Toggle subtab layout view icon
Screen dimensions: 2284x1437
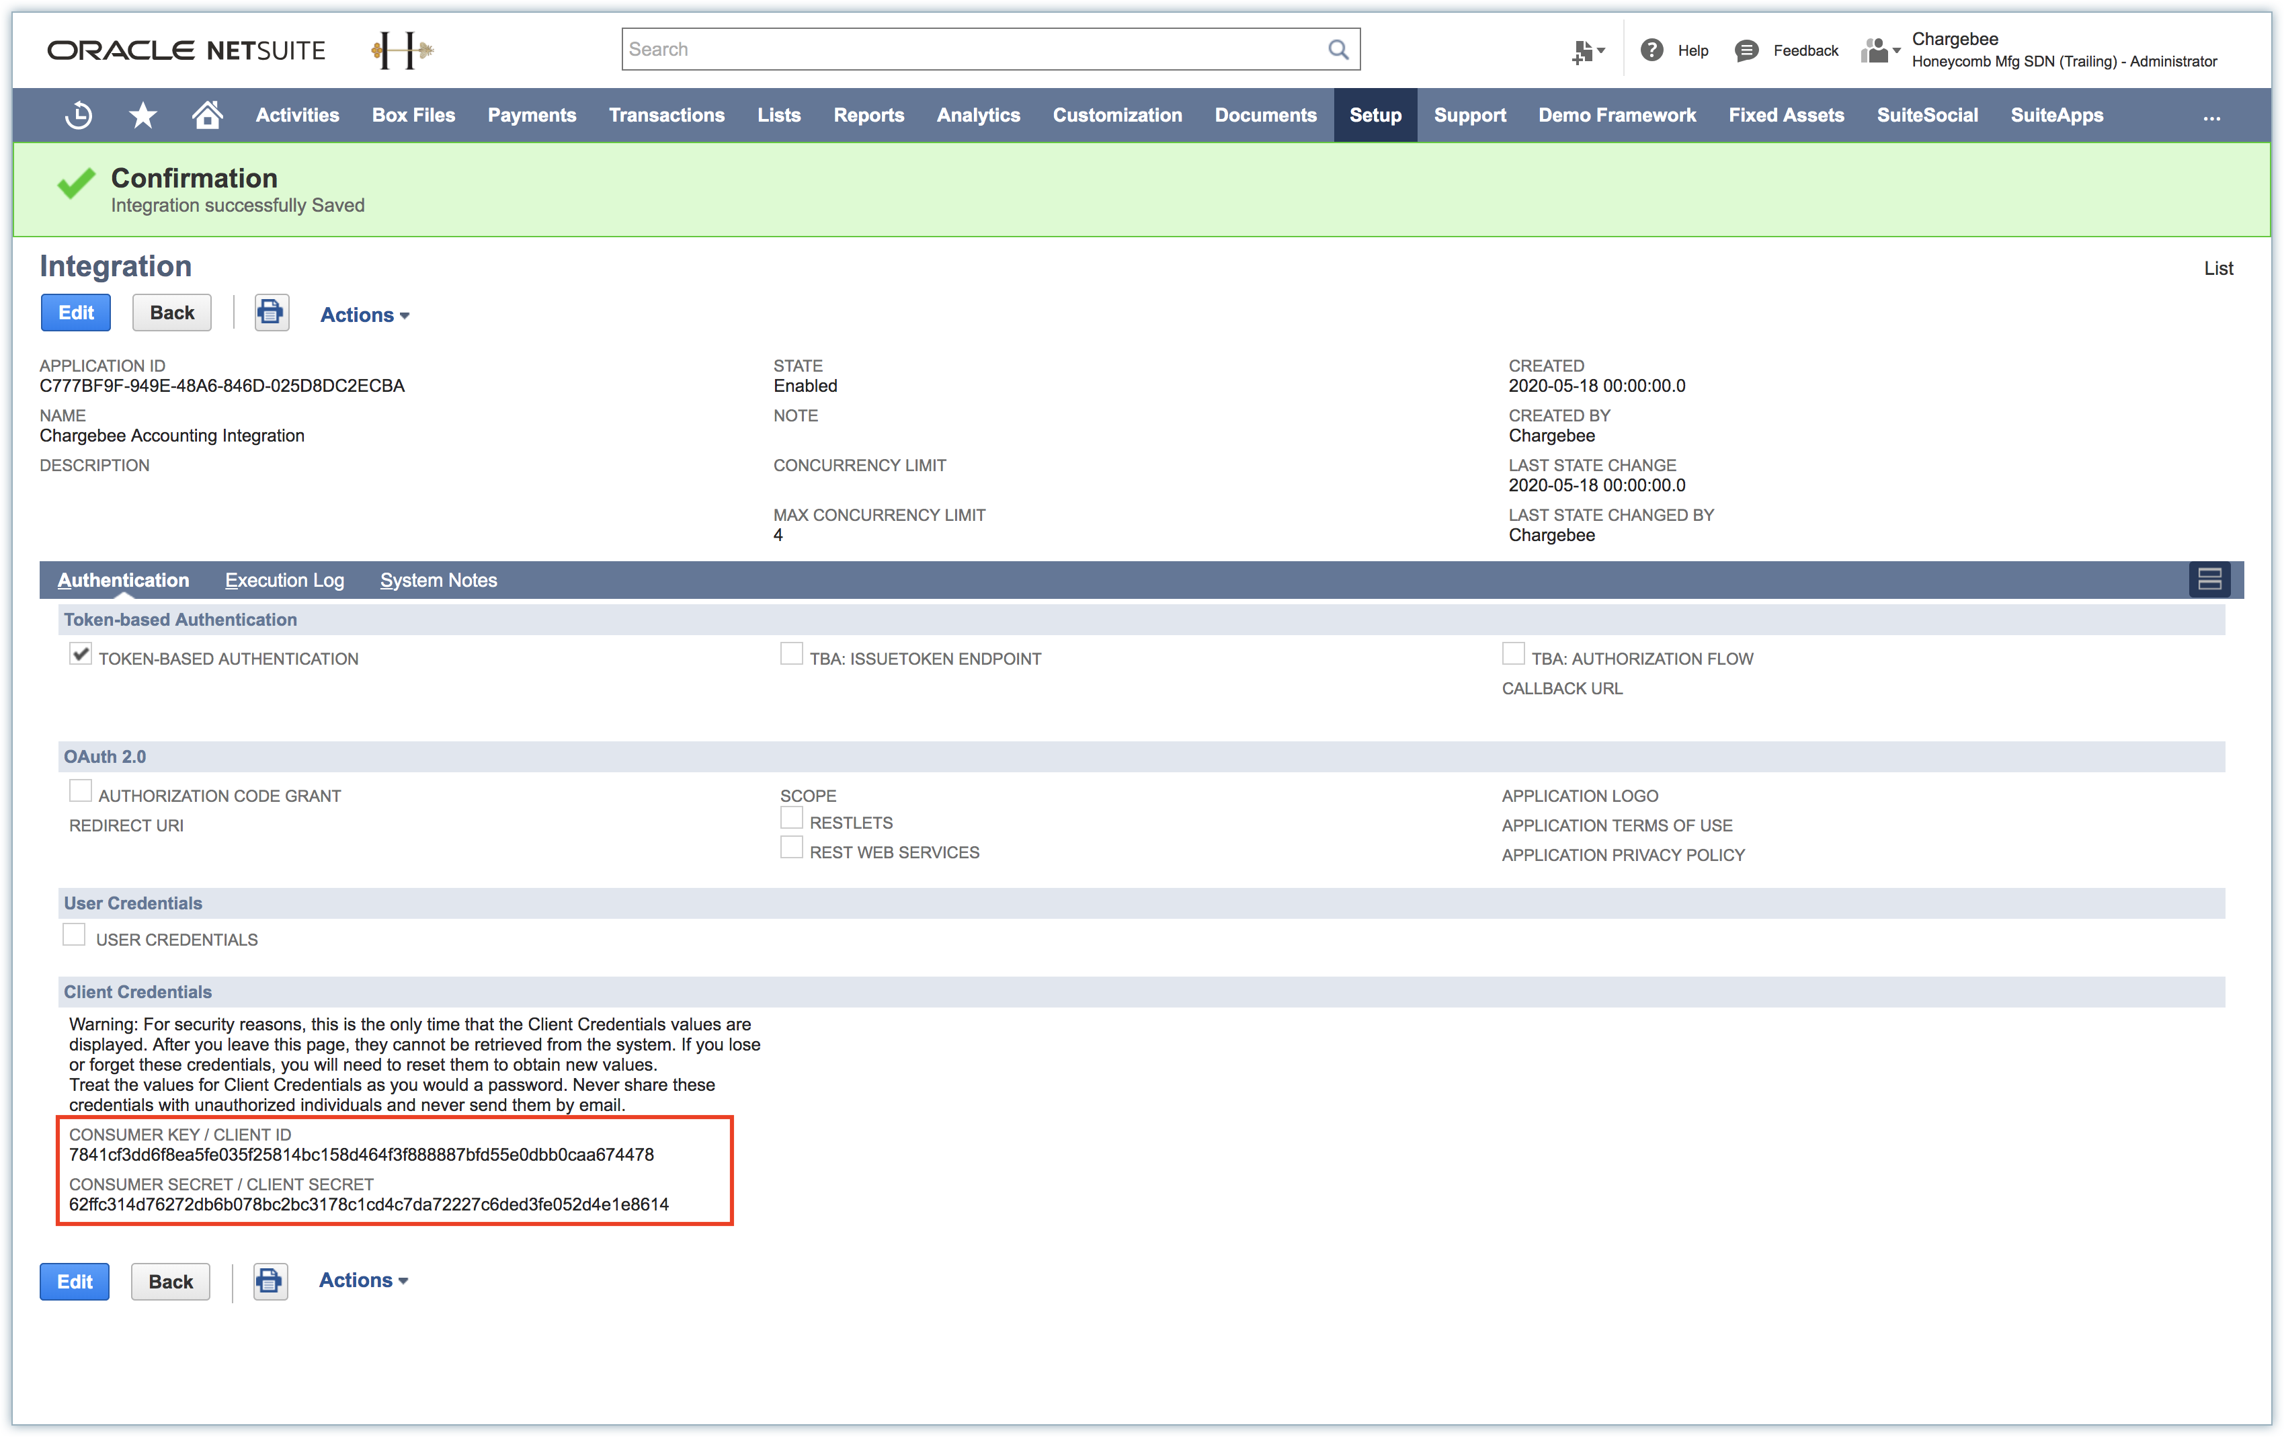tap(2209, 579)
